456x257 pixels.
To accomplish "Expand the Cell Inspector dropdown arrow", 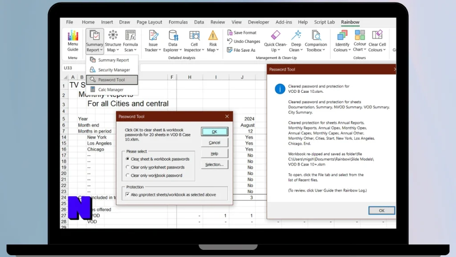I will tap(203, 50).
